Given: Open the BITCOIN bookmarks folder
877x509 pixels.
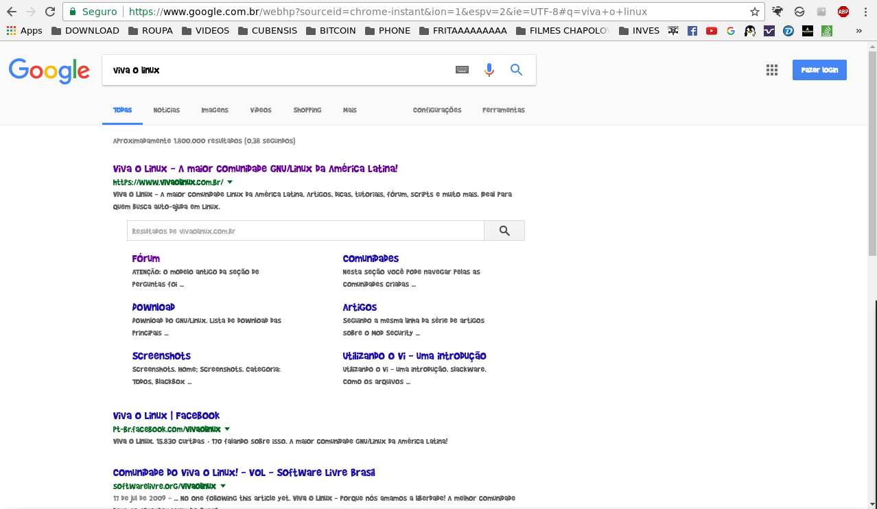Looking at the screenshot, I should [331, 31].
